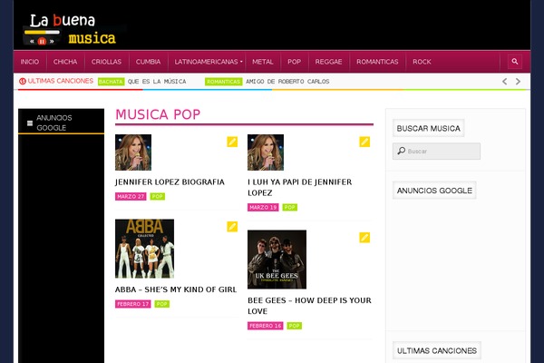Click the Anuncios Google heading in right sidebar
The height and width of the screenshot is (363, 544).
pos(434,191)
